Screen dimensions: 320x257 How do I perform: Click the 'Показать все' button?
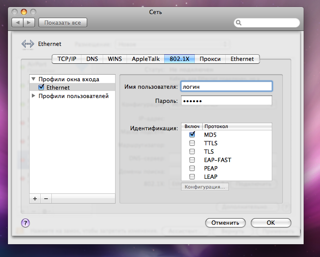(63, 23)
